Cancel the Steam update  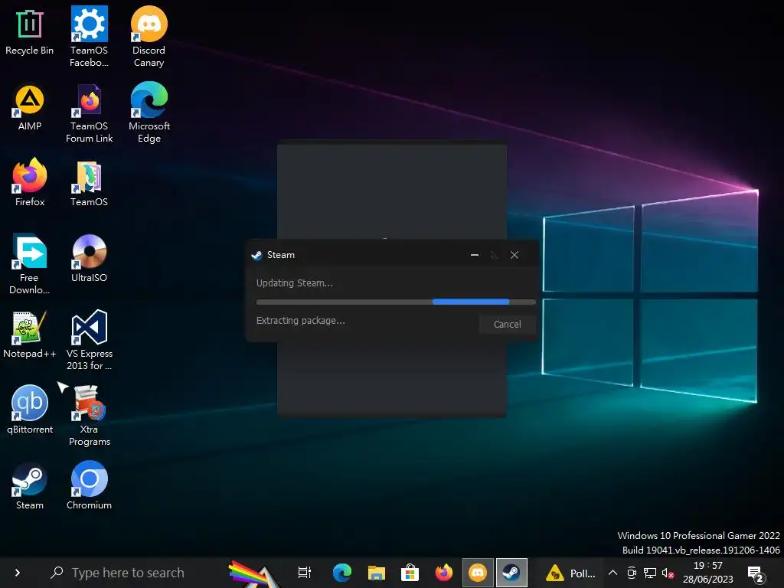[507, 325]
